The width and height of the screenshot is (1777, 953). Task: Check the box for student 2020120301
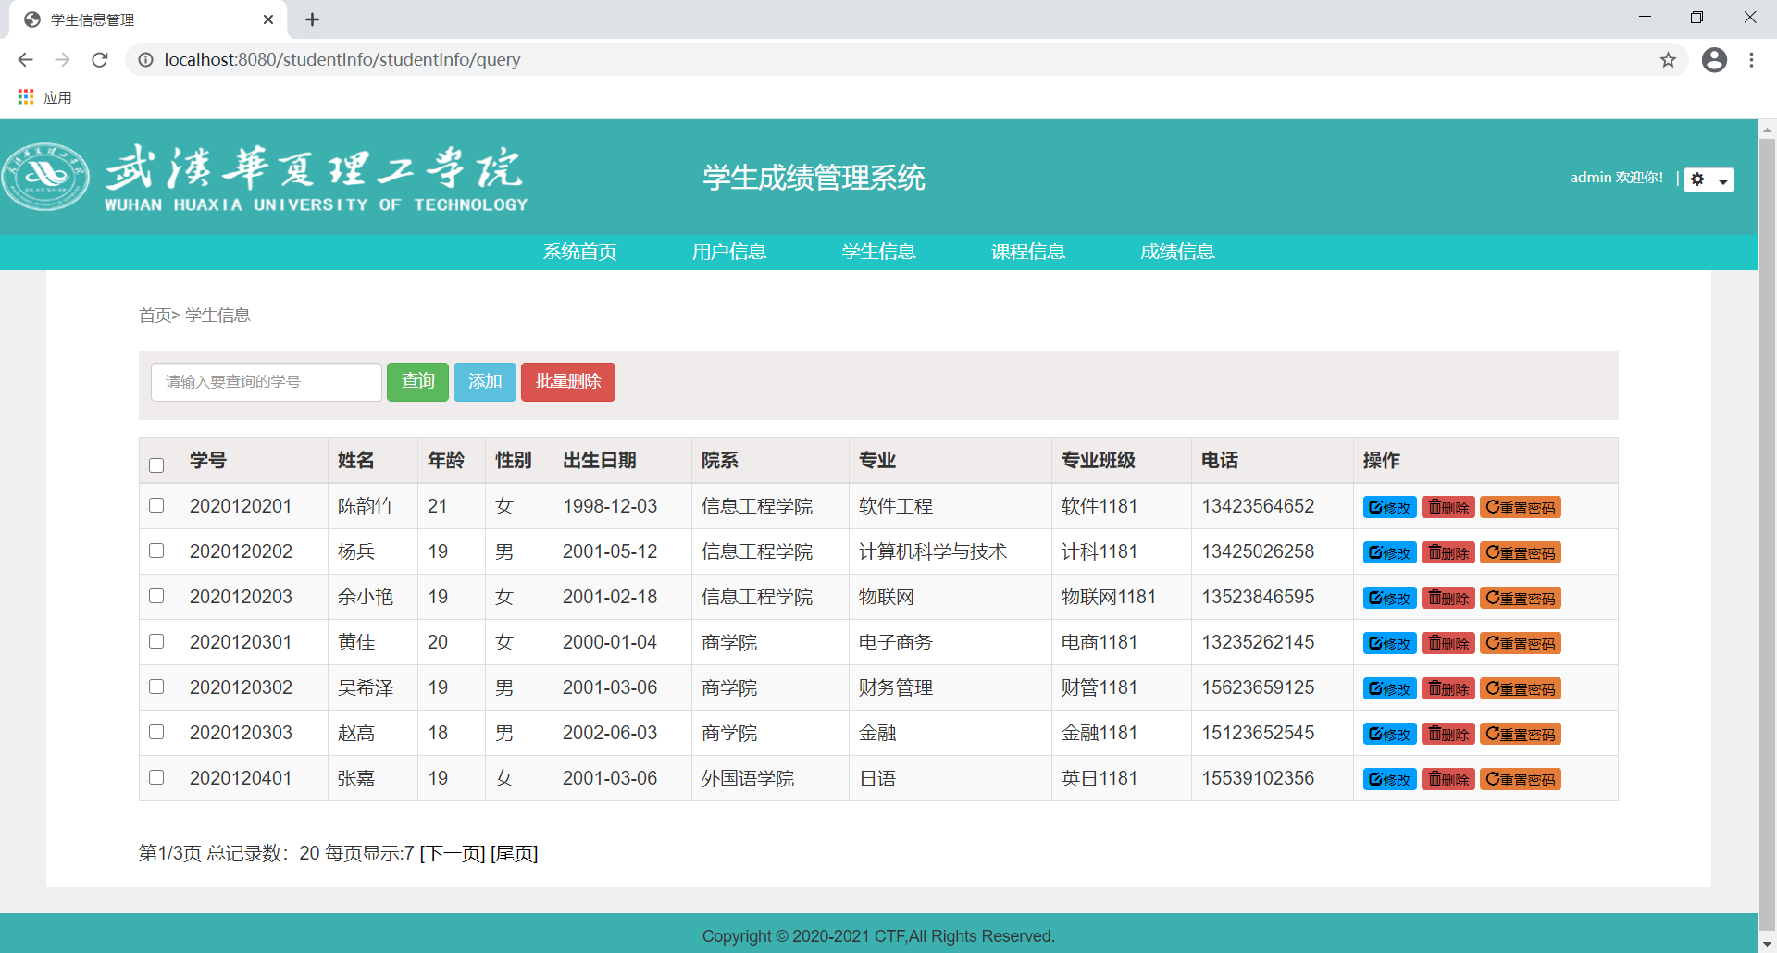click(156, 641)
